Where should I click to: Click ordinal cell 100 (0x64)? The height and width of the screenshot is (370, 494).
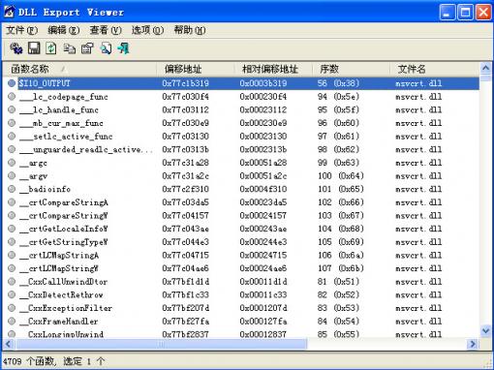pyautogui.click(x=341, y=176)
